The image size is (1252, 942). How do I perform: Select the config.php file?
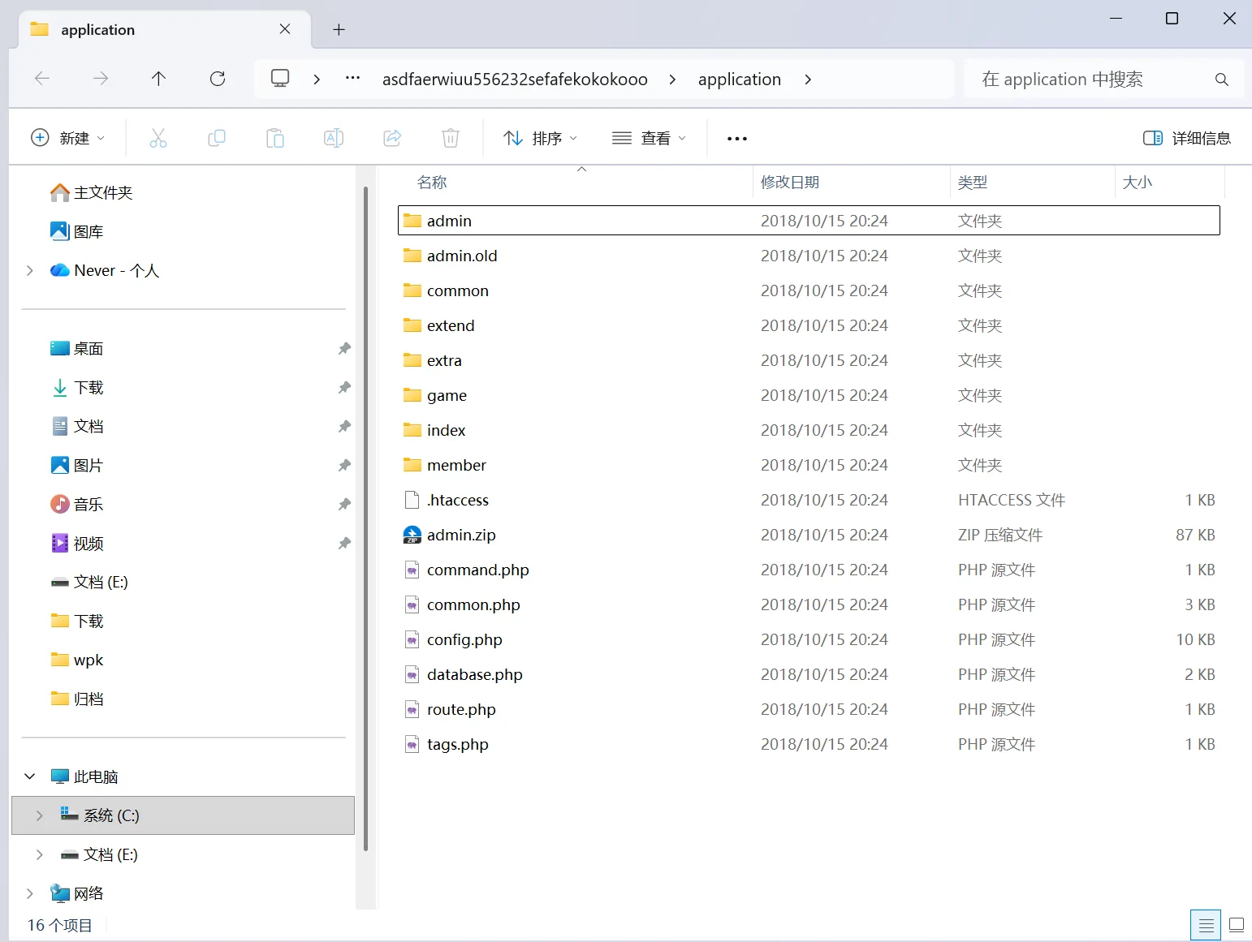tap(809, 639)
